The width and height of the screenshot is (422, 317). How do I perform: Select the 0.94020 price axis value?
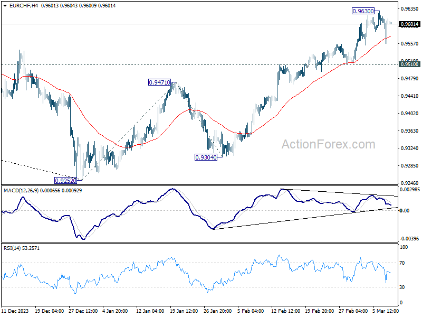410,114
